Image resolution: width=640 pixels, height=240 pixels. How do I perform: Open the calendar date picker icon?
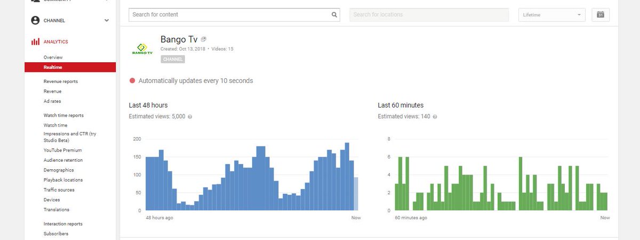point(601,15)
